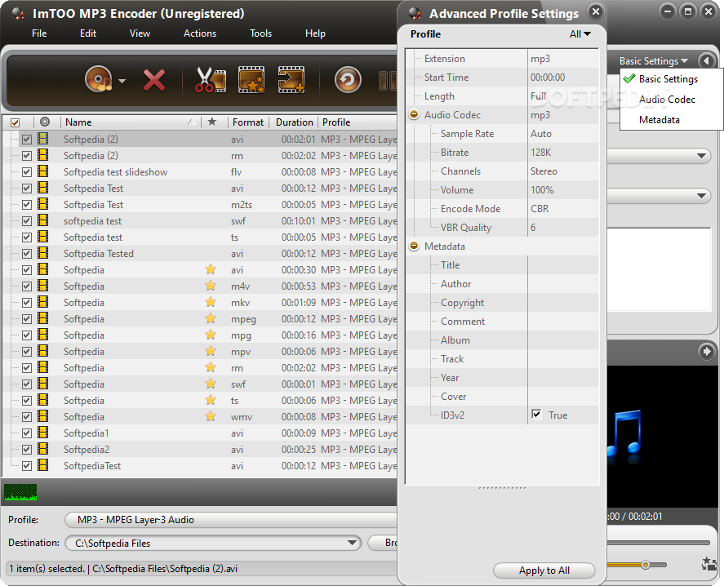Open the Destination path combo box
The height and width of the screenshot is (586, 724).
tap(213, 543)
